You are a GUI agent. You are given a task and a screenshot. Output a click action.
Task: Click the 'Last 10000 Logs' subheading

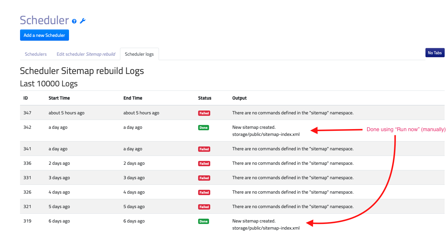click(x=49, y=84)
